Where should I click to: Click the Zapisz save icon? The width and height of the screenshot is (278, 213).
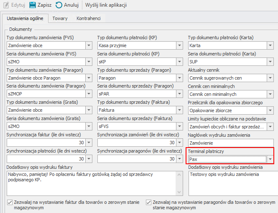(x=32, y=5)
